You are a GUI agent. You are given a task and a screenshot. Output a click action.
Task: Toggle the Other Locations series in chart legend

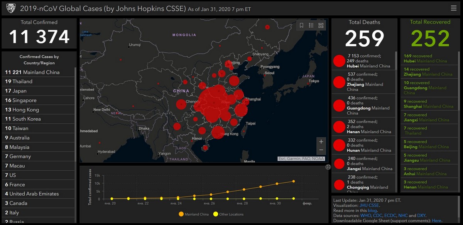coord(229,214)
